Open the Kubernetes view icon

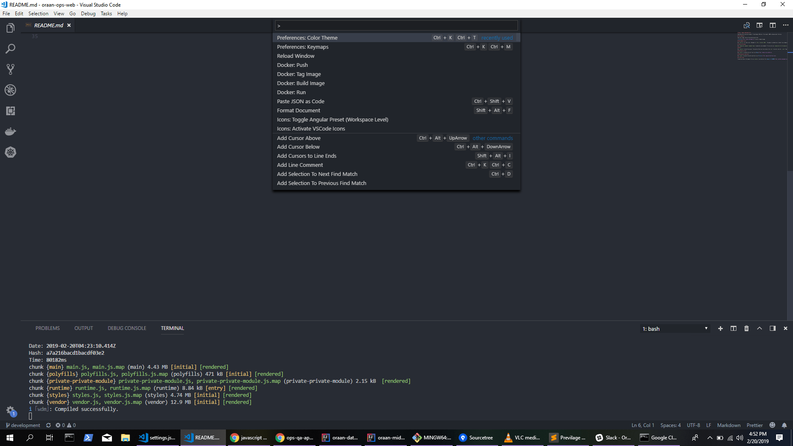[x=10, y=152]
